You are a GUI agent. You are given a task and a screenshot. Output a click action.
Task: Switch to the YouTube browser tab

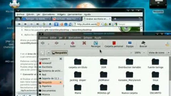[x=67, y=19]
